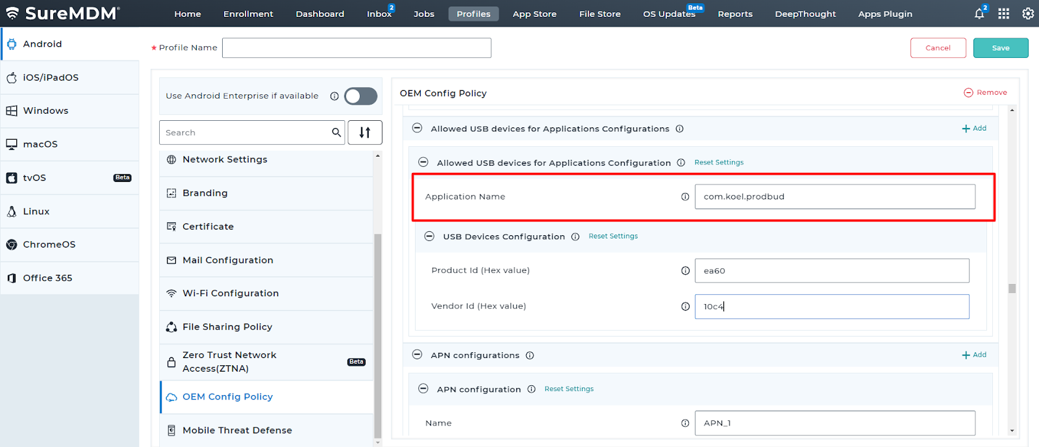Reset Settings for USB Devices Configuration
This screenshot has width=1039, height=447.
(613, 236)
